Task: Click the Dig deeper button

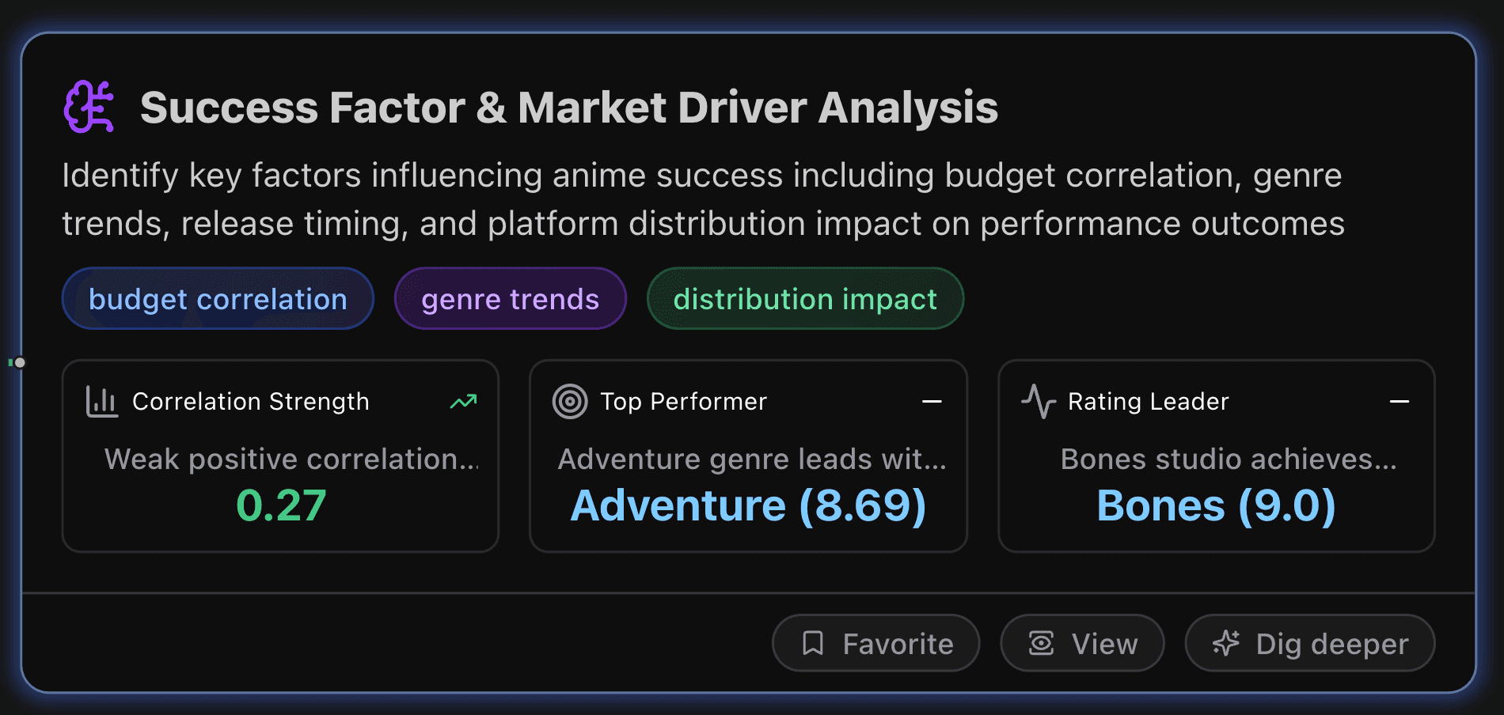Action: pos(1309,643)
